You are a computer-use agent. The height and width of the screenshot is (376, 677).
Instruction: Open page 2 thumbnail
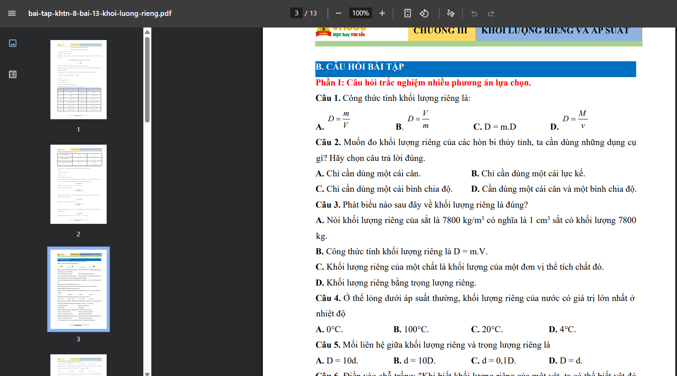pos(78,184)
